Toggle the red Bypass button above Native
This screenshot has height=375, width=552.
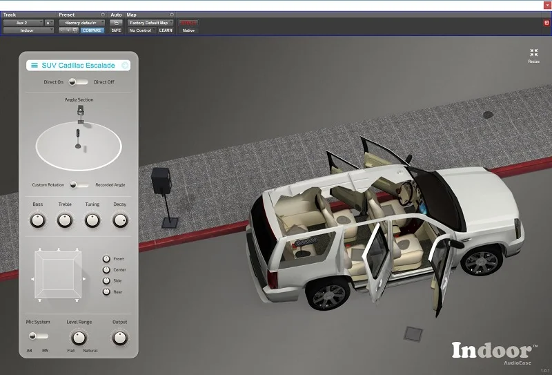[x=188, y=23]
